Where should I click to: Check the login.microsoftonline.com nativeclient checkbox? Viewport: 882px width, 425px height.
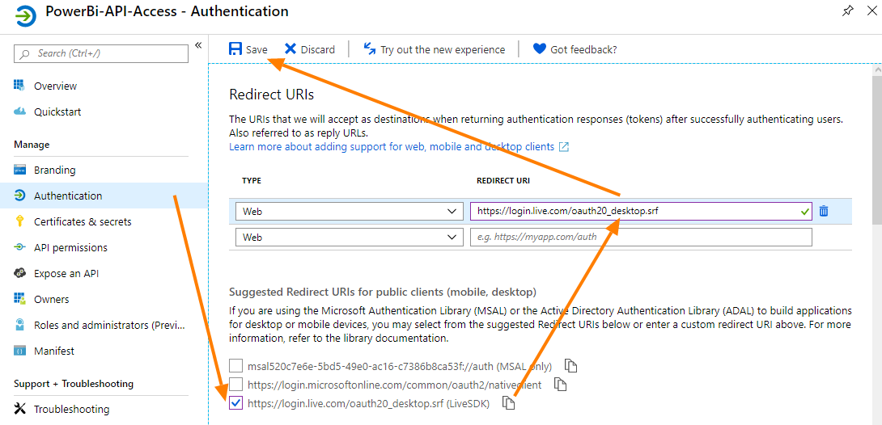tap(235, 385)
